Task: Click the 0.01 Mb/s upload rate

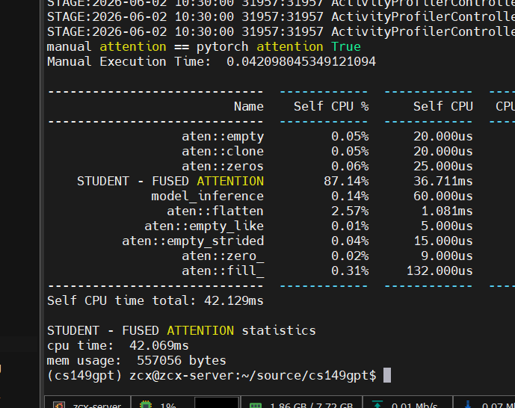Action: [x=414, y=405]
